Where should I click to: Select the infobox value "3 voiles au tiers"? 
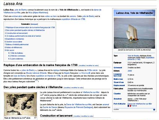134,68
